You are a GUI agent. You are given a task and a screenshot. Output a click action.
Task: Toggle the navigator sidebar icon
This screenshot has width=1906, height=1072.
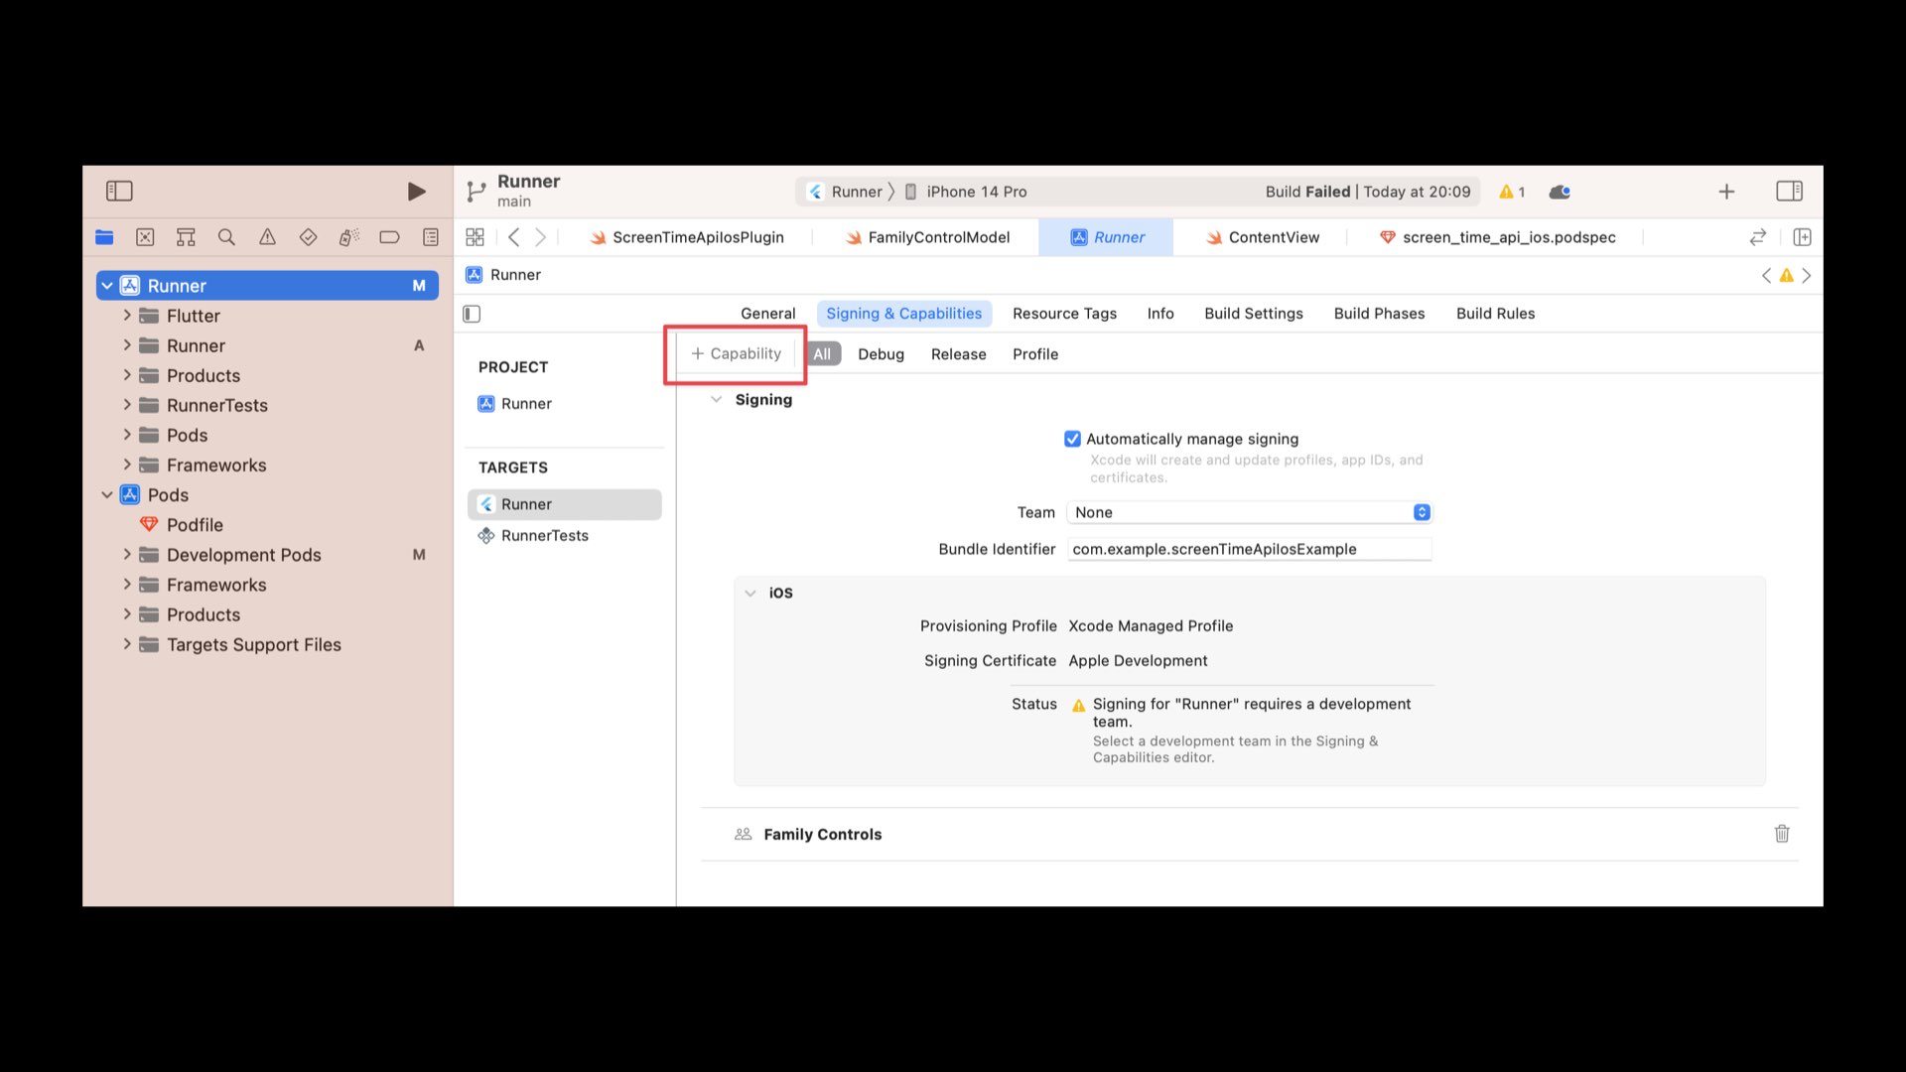click(x=119, y=191)
